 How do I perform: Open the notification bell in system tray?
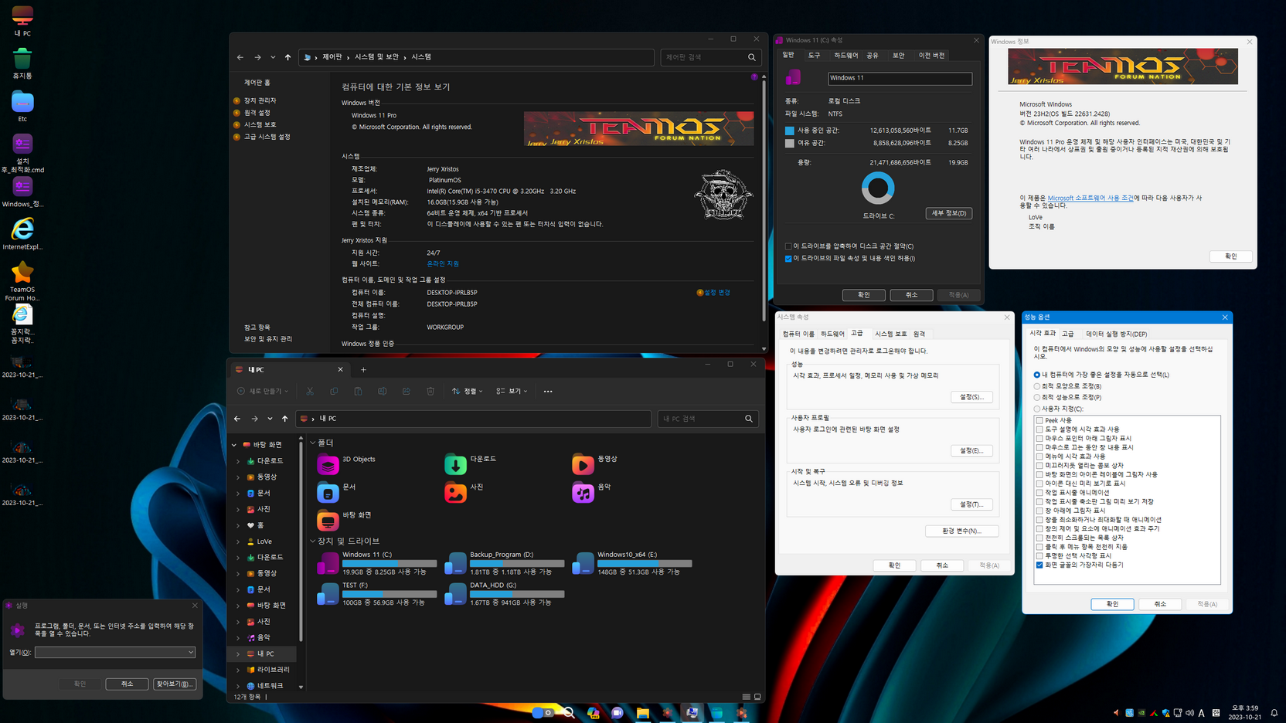pos(1274,713)
